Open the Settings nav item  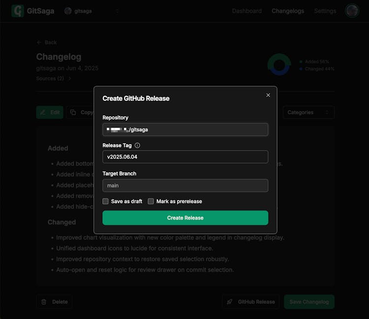point(325,11)
